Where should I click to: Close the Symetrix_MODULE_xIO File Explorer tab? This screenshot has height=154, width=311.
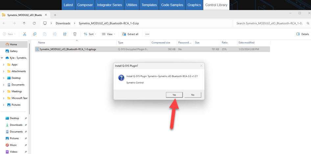46,15
